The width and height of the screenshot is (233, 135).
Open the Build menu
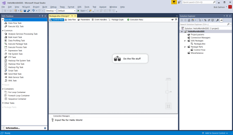(x=45, y=7)
